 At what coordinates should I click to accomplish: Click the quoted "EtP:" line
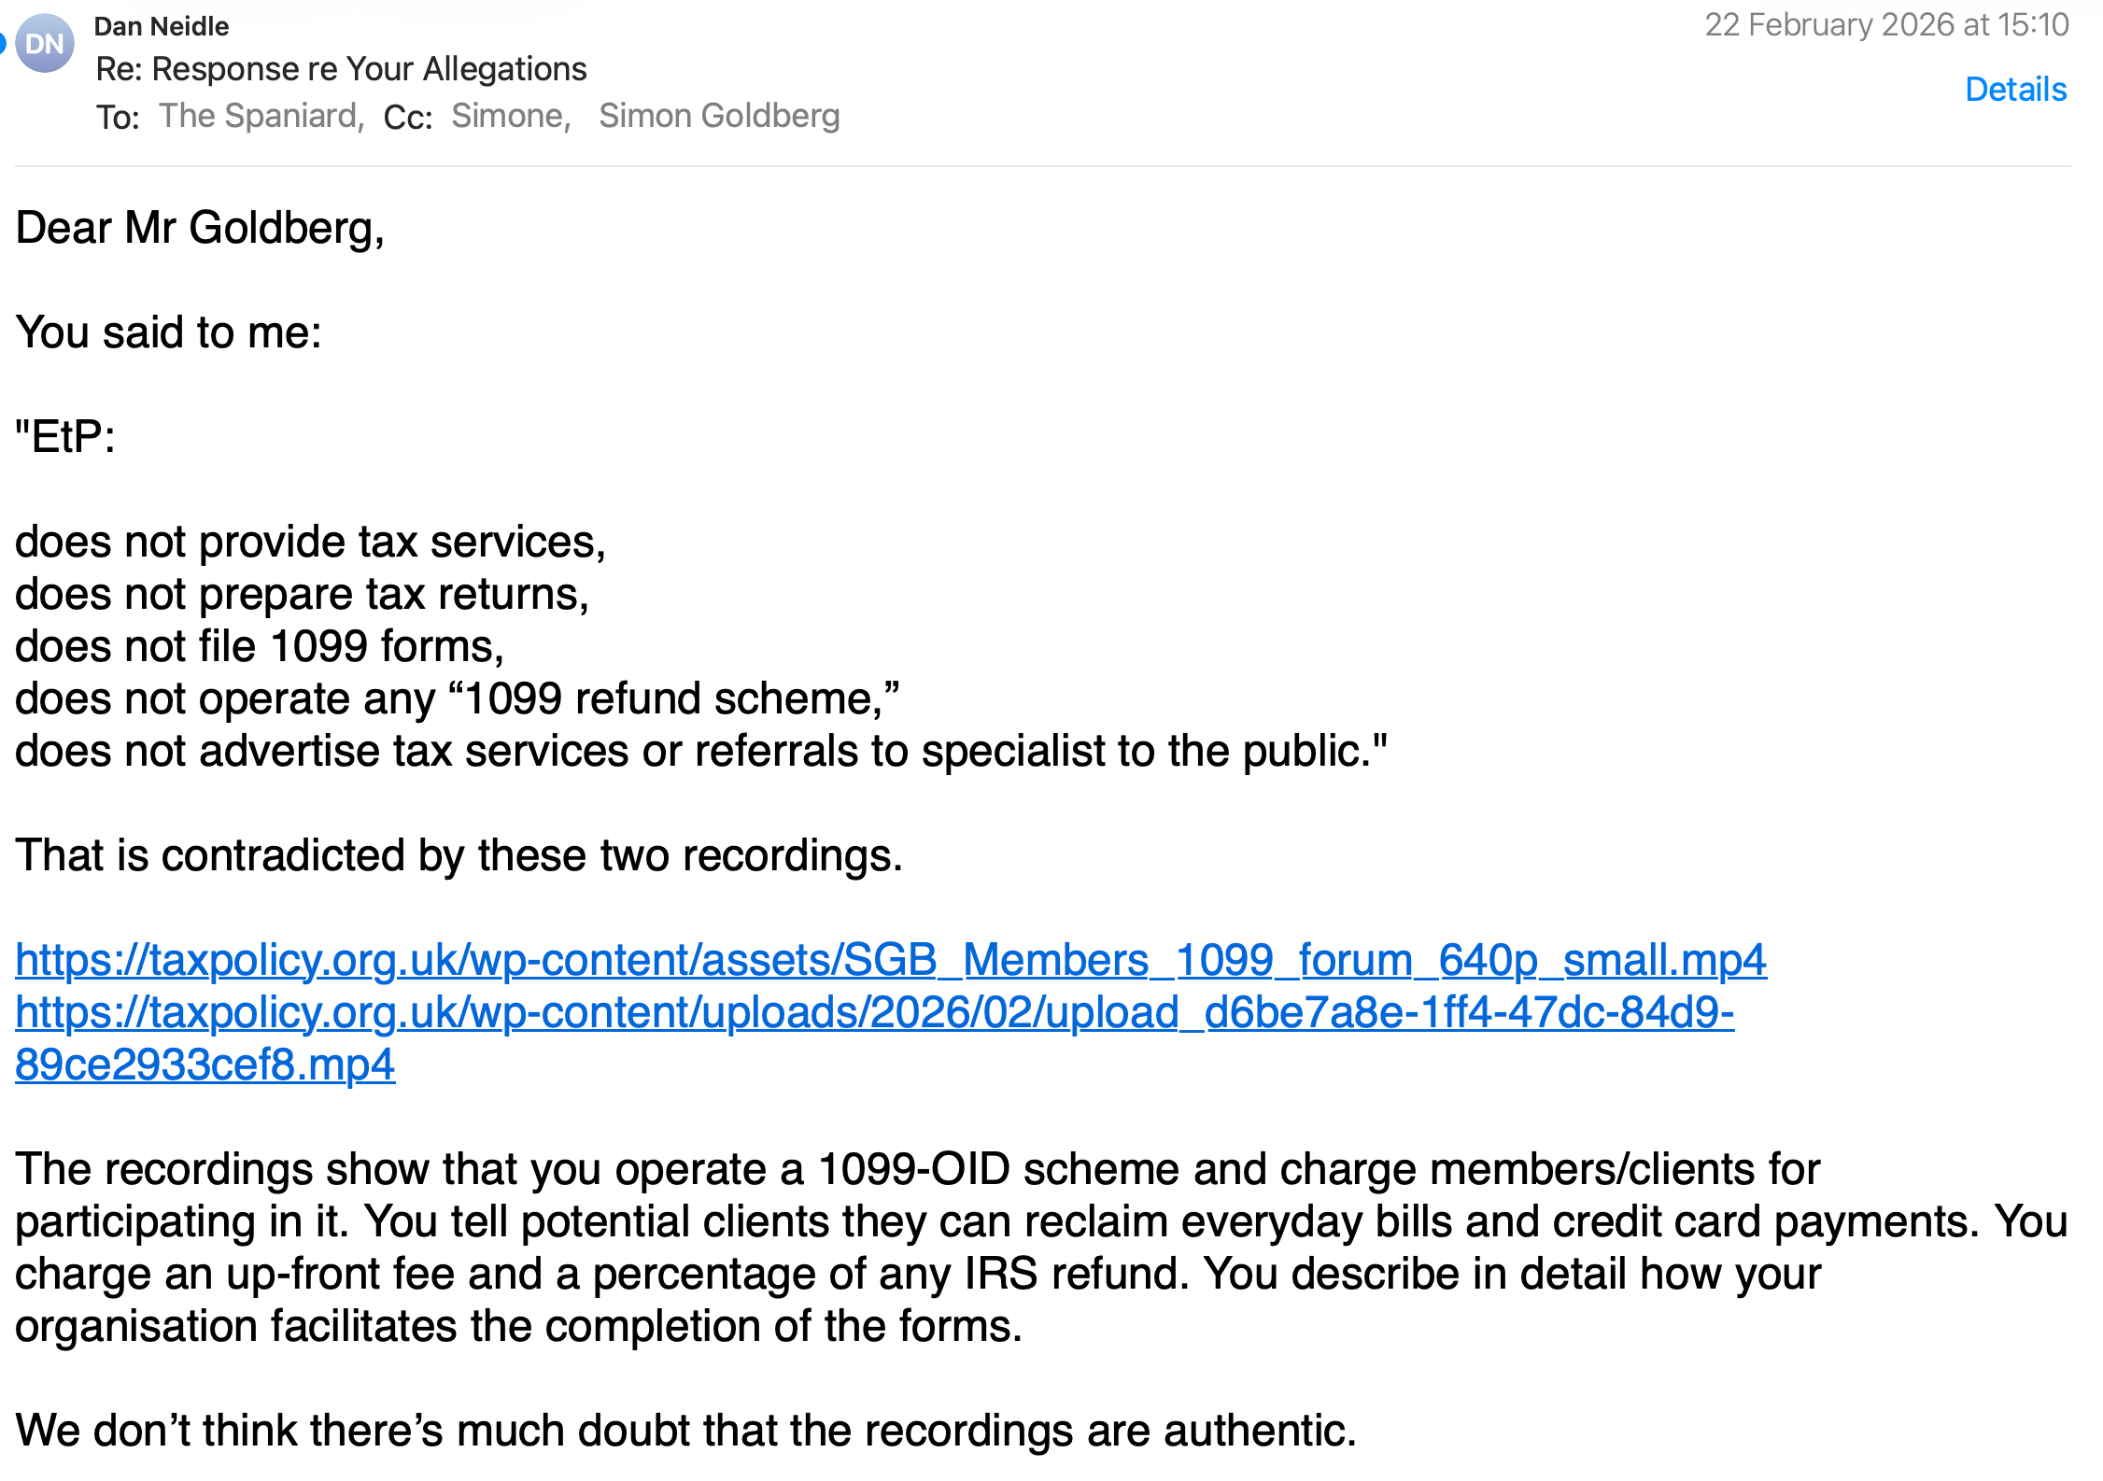pyautogui.click(x=65, y=437)
